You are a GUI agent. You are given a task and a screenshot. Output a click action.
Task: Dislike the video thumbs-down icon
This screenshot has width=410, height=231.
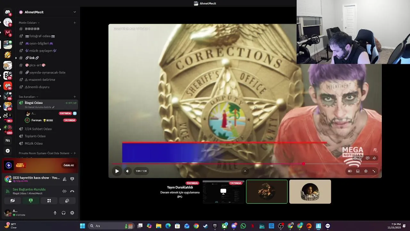361,158
